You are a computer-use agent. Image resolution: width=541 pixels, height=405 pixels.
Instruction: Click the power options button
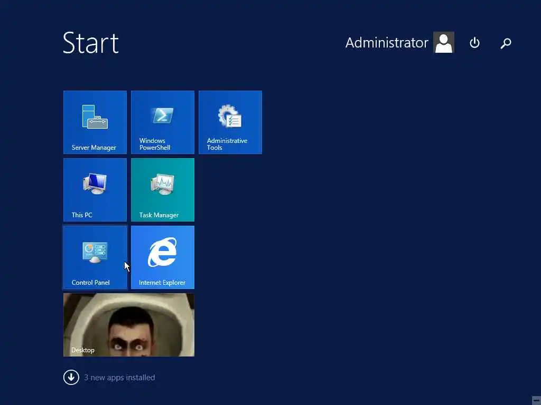(x=474, y=43)
